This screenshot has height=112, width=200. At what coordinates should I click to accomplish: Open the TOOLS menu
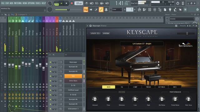click(38, 3)
